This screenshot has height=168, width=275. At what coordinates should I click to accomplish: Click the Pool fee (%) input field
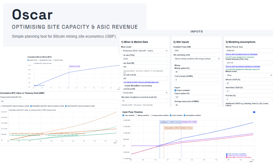tap(249, 99)
